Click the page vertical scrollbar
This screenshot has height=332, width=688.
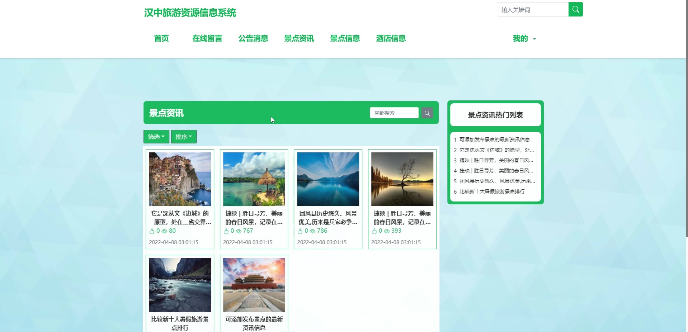(x=687, y=118)
